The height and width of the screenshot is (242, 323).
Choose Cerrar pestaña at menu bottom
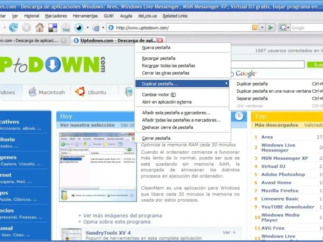182,138
